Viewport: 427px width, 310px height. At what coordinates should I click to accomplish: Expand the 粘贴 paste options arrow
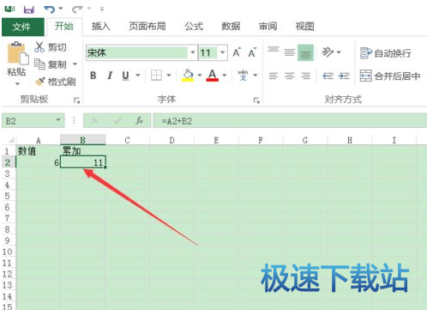(17, 84)
